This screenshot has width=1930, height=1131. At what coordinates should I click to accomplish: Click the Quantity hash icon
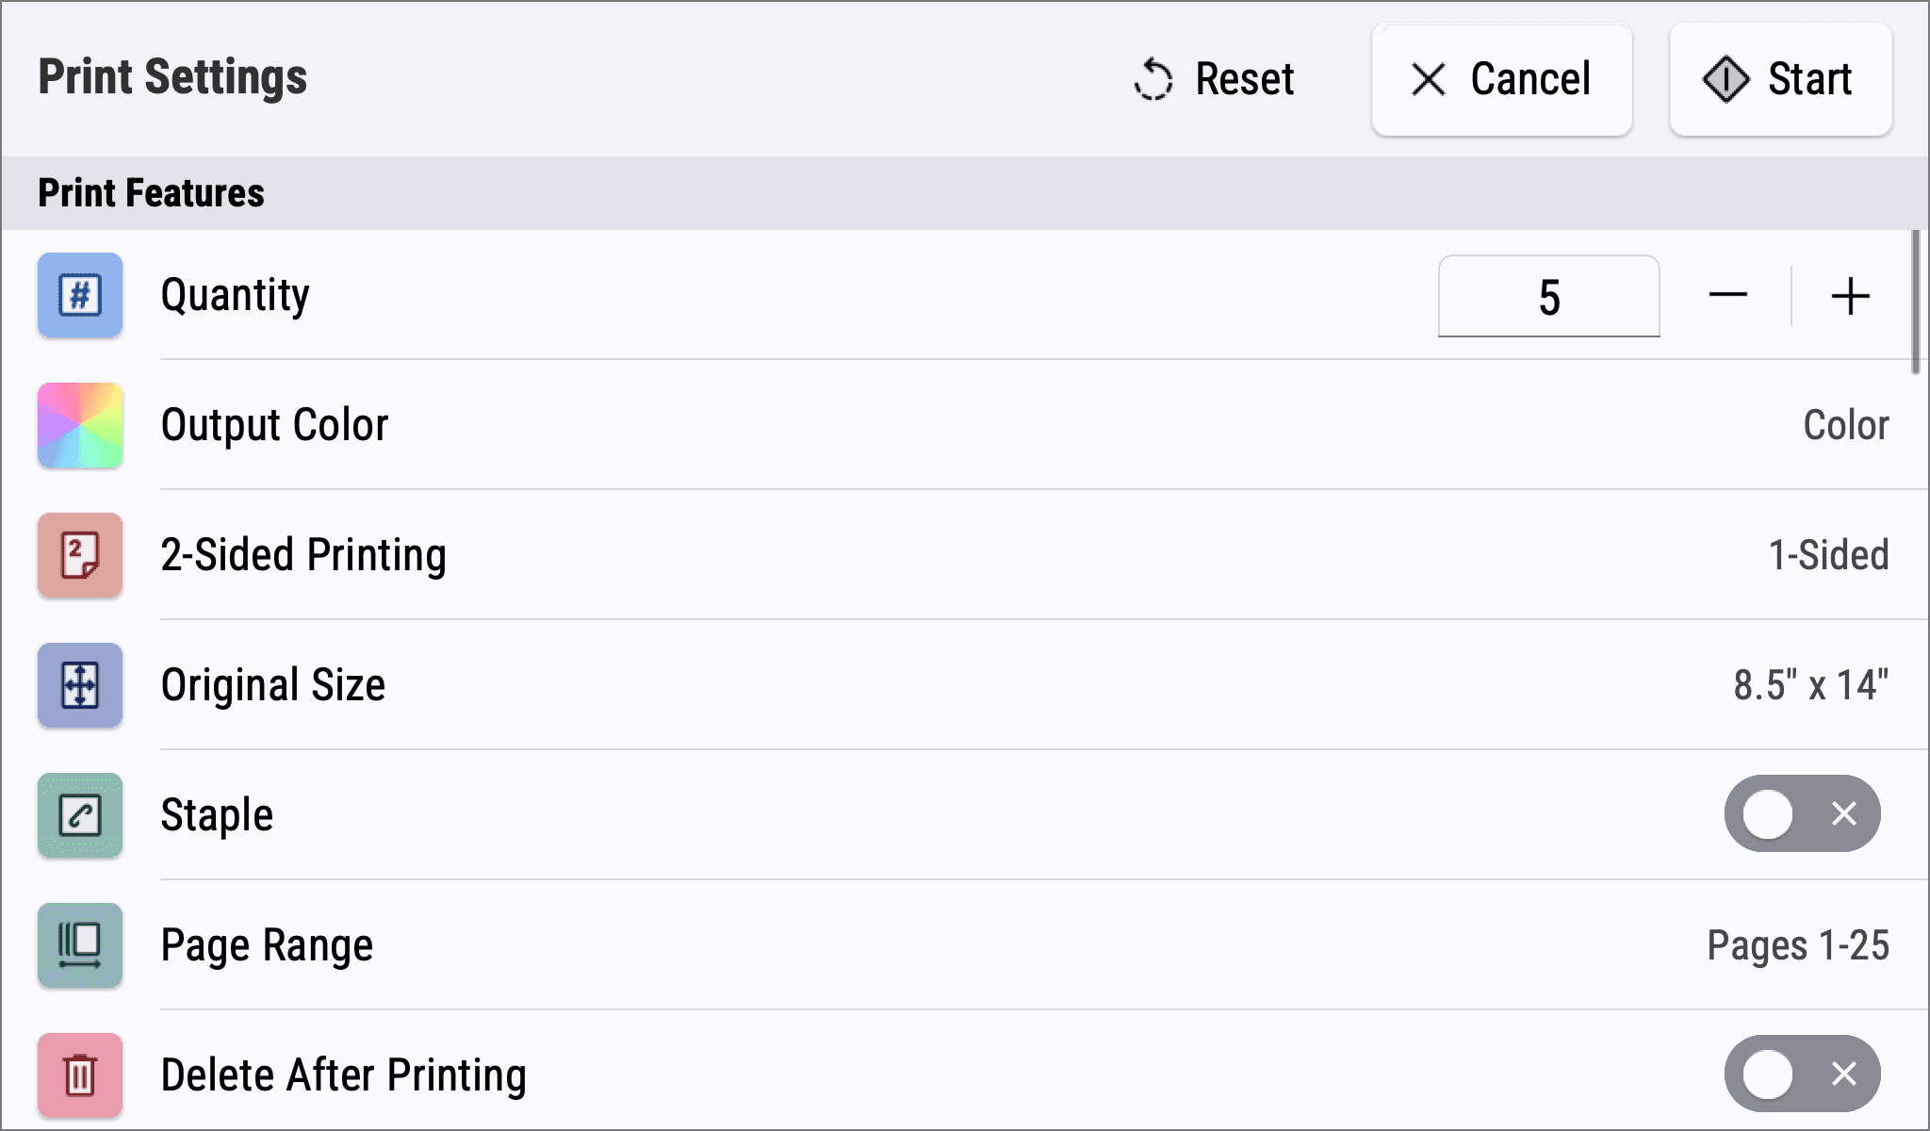click(x=80, y=295)
